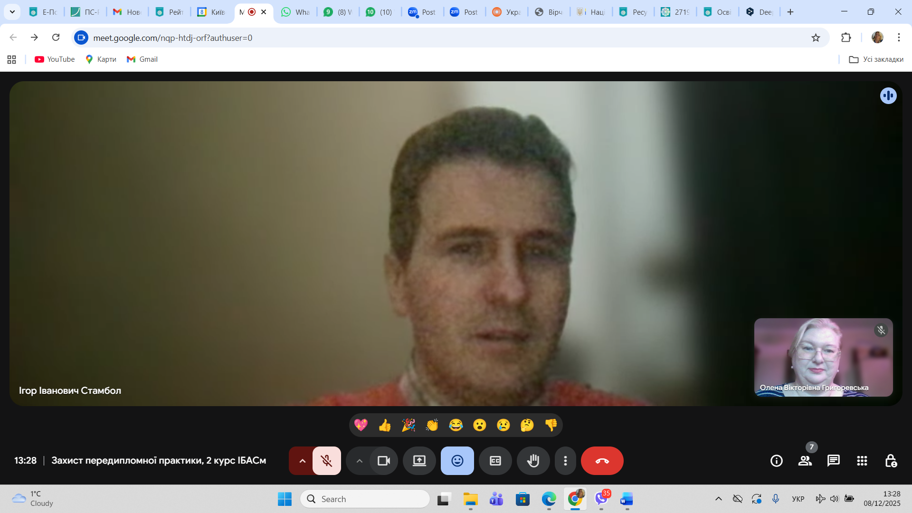The width and height of the screenshot is (912, 513).
Task: Open the more options three-dot menu
Action: coord(565,461)
